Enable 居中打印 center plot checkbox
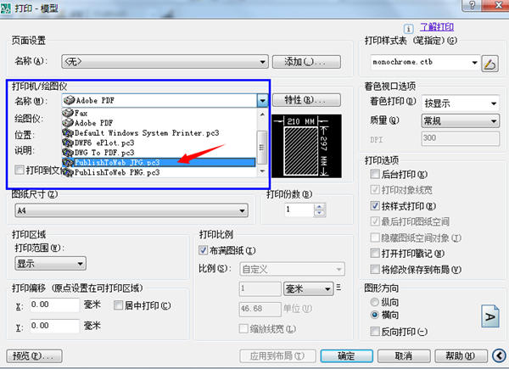The width and height of the screenshot is (509, 369). coord(119,305)
